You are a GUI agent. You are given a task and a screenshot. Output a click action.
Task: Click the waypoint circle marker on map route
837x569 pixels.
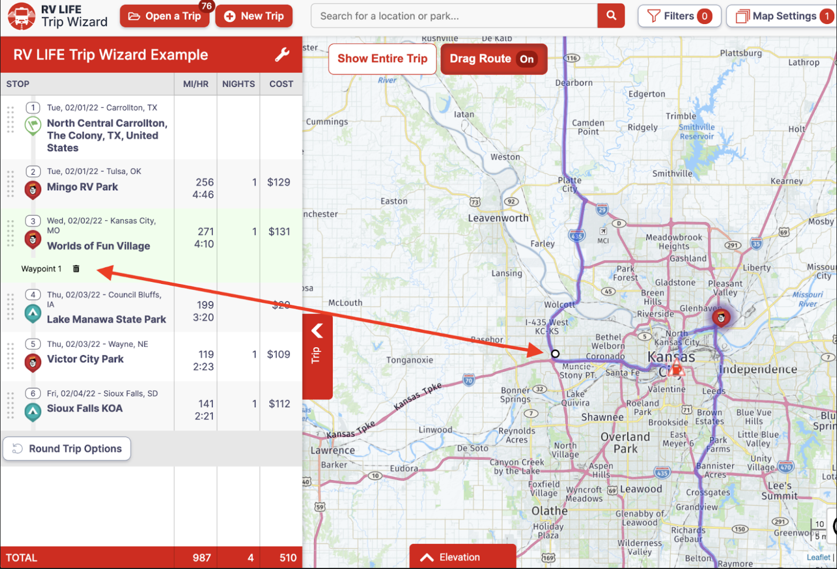(555, 354)
